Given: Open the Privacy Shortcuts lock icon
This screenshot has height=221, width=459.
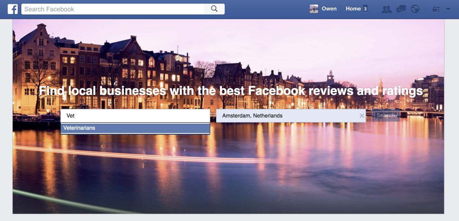Looking at the screenshot, I should click(x=436, y=9).
